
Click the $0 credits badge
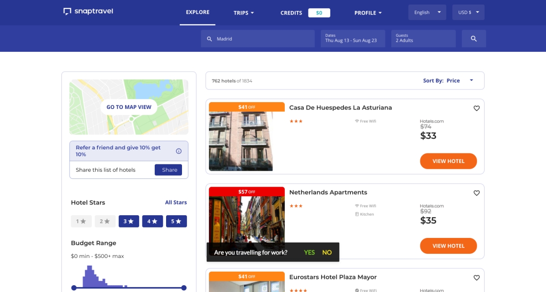pyautogui.click(x=319, y=13)
